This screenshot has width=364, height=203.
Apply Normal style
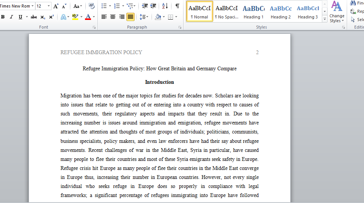[199, 11]
